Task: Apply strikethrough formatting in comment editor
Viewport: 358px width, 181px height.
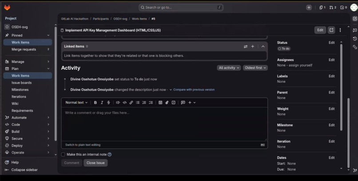Action: (109, 102)
